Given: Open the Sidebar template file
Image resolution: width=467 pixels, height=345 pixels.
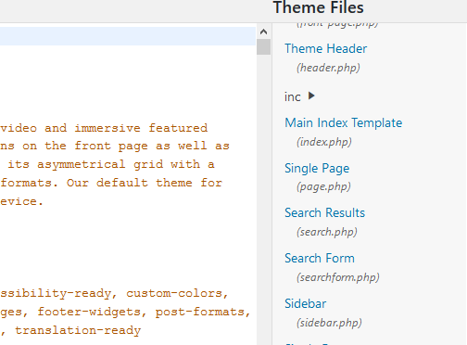Looking at the screenshot, I should [305, 303].
